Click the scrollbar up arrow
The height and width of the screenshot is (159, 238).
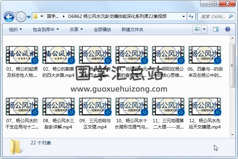point(232,38)
